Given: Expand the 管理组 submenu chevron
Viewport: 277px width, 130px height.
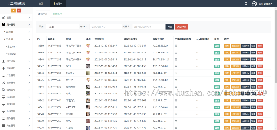Looking at the screenshot, I should point(29,32).
